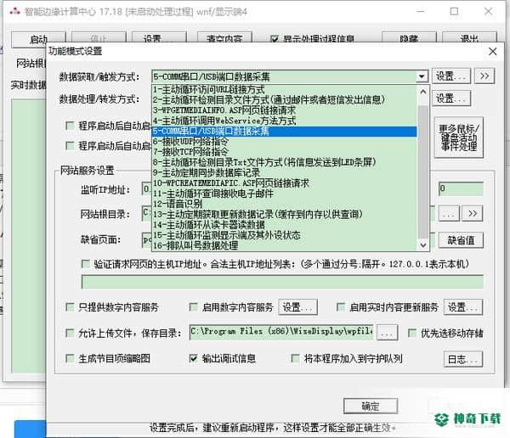Click scroll-up arrow of dropdown list
Viewport: 510px width, 438px height.
pos(422,92)
